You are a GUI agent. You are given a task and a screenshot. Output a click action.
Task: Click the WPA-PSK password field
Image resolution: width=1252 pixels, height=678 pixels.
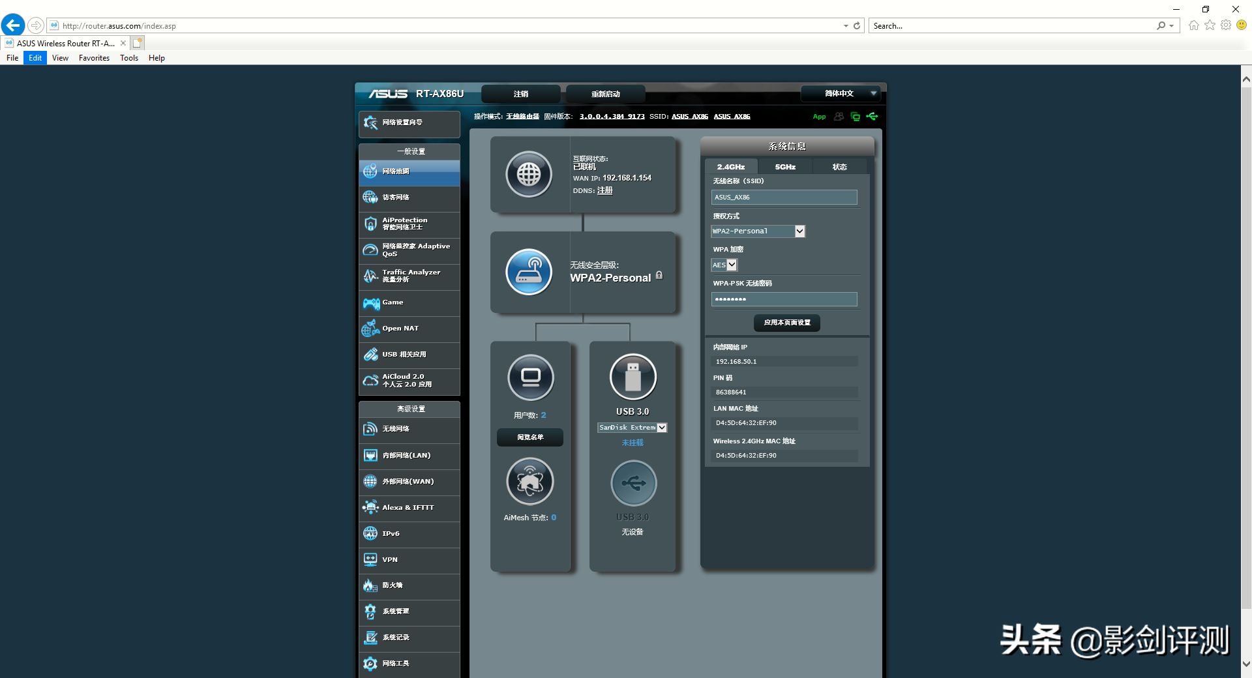(x=784, y=299)
